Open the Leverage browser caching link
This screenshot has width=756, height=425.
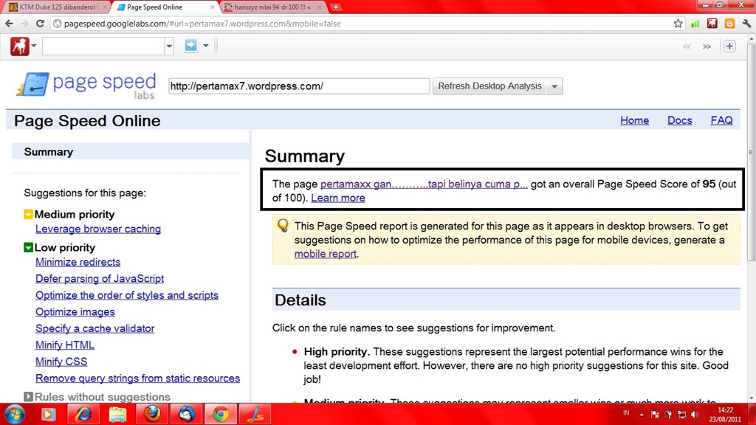point(98,229)
